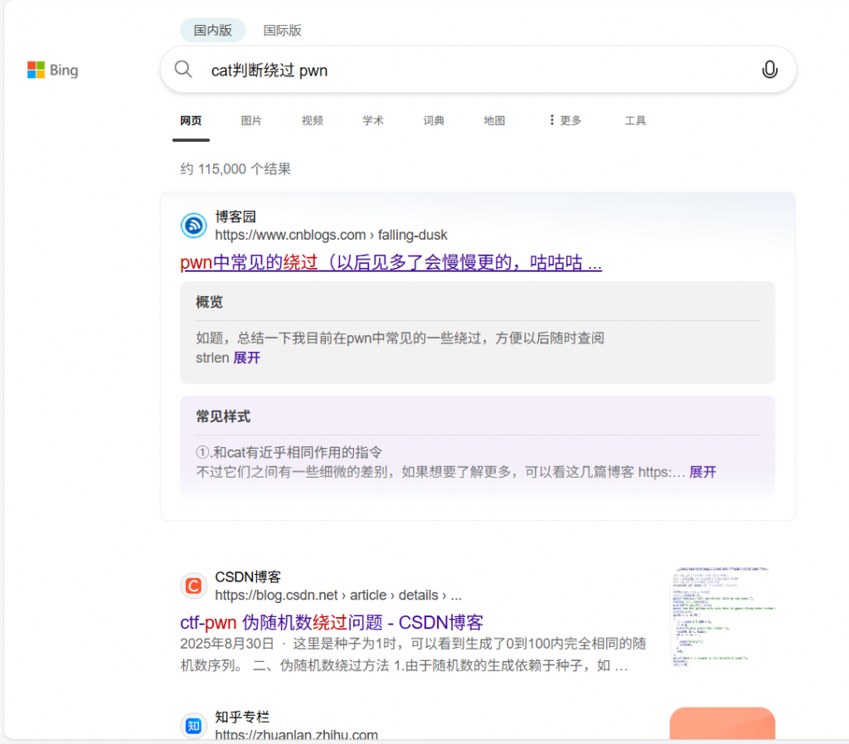
Task: Switch to 国内版 search mode
Action: [x=213, y=31]
